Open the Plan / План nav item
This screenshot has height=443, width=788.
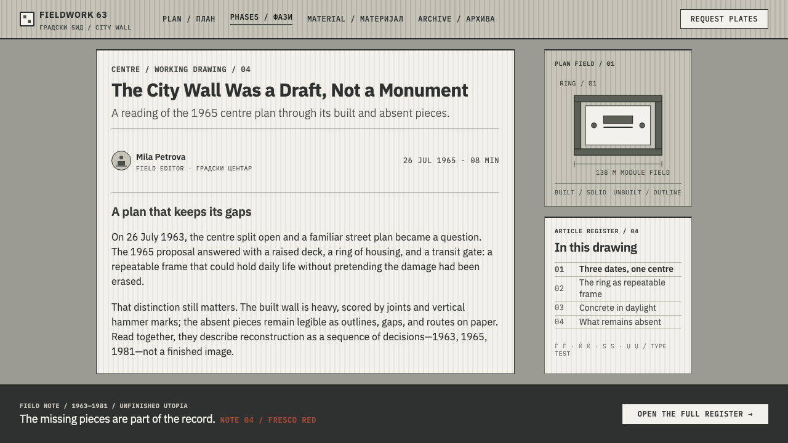189,19
